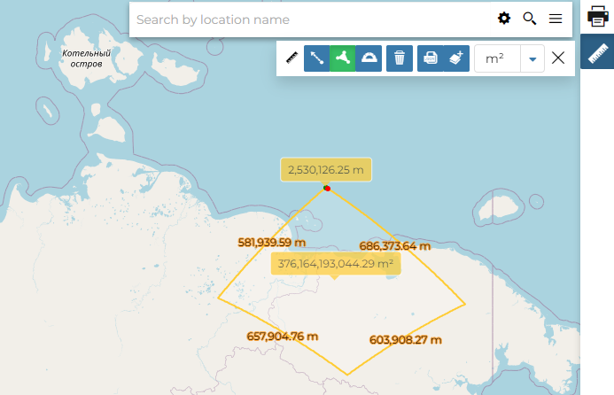Click the 603,908.27 m segment label
This screenshot has width=614, height=395.
click(x=405, y=340)
